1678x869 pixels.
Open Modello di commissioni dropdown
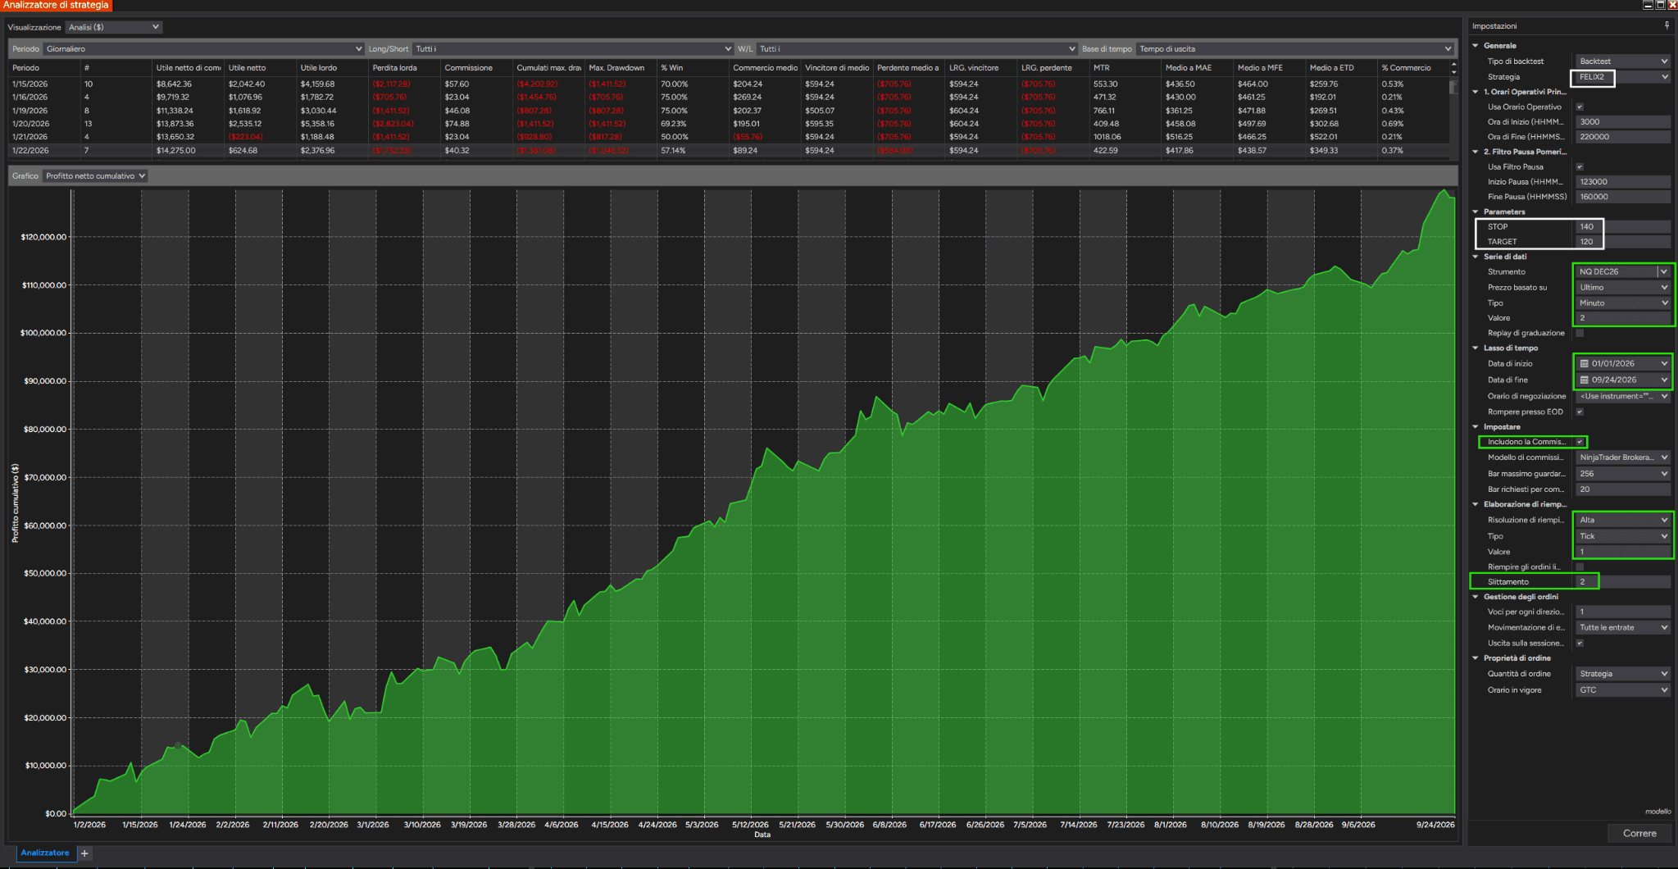(x=1623, y=457)
